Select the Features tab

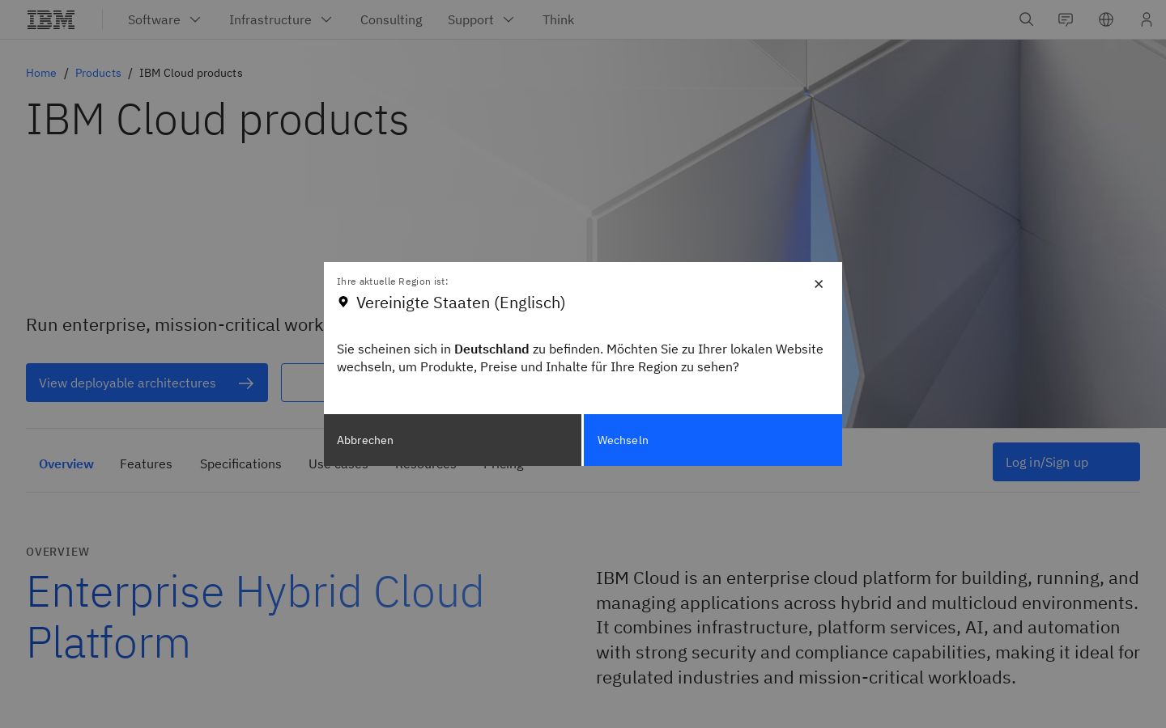[x=146, y=463]
